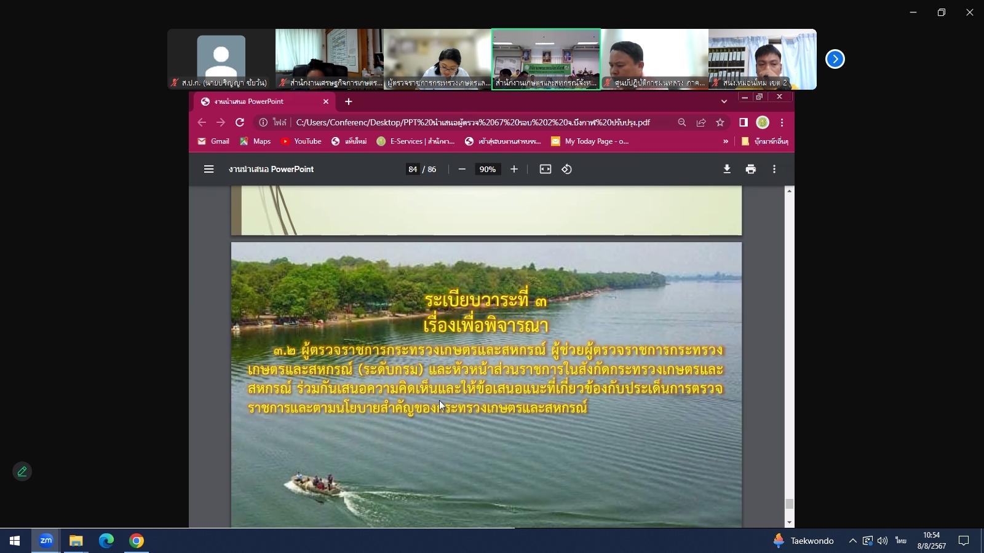Open Chrome three-dot menu
Image resolution: width=984 pixels, height=553 pixels.
(782, 122)
